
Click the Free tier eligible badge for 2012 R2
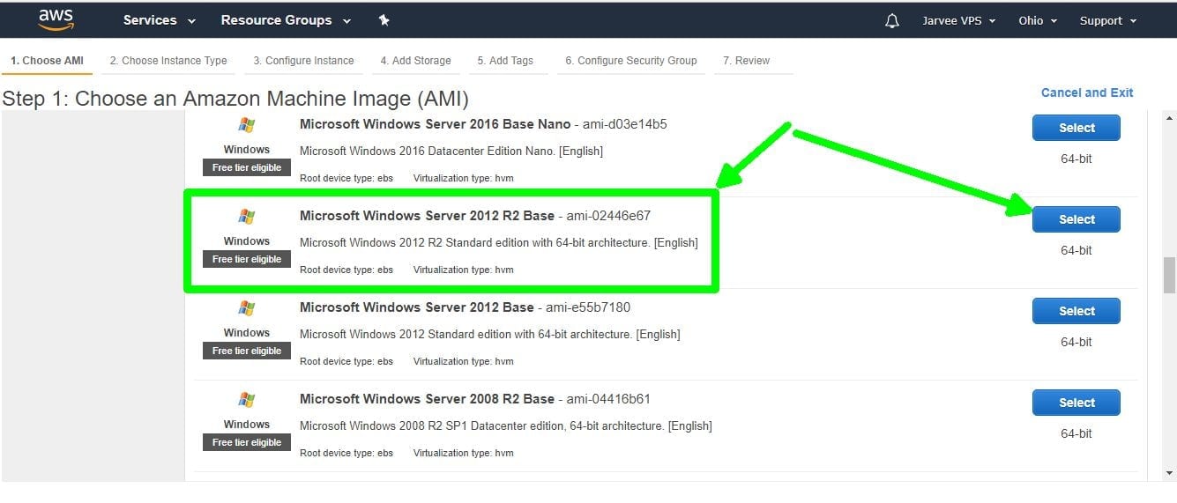(x=247, y=259)
